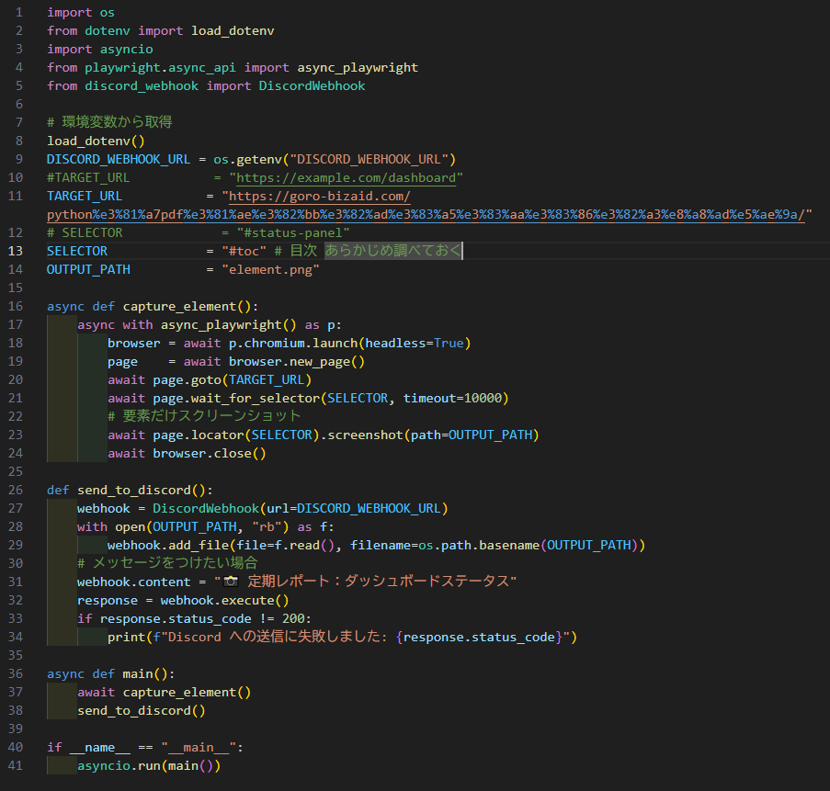Click '# メッセージをつけたい場合' comment
The height and width of the screenshot is (791, 830).
pyautogui.click(x=167, y=563)
